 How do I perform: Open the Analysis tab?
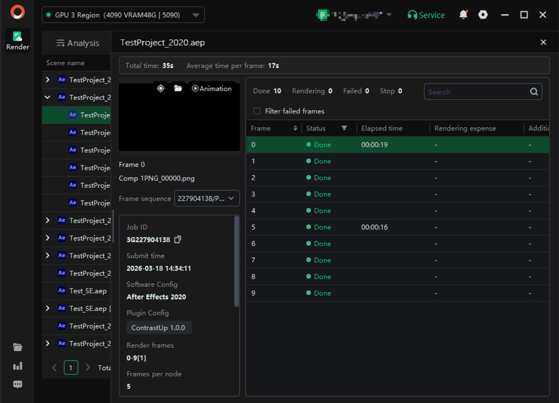point(78,43)
